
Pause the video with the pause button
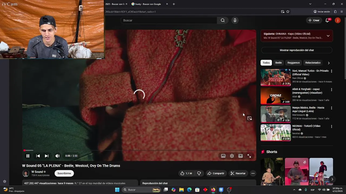(28, 156)
